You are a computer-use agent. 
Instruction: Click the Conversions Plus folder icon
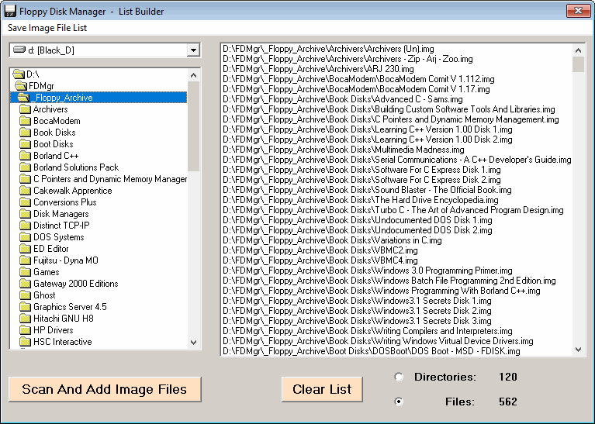pyautogui.click(x=26, y=202)
